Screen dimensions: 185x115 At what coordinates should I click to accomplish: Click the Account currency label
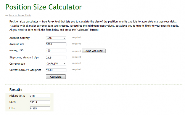(20, 38)
